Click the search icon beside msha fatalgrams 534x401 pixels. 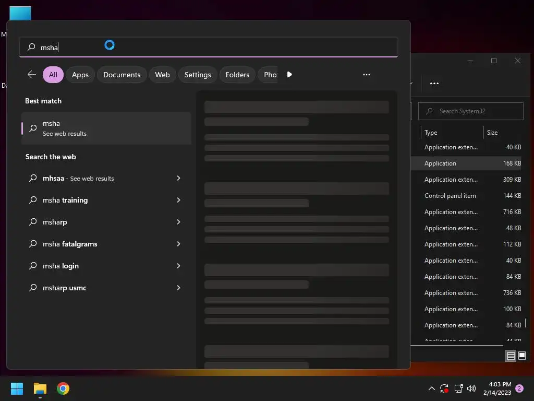[33, 244]
